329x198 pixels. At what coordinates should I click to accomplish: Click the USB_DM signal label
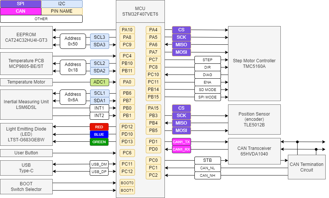(99, 164)
